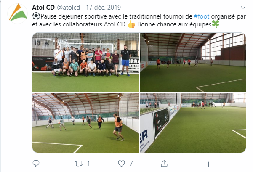Open the @atolcd handle link
253x172 pixels.
coord(69,8)
